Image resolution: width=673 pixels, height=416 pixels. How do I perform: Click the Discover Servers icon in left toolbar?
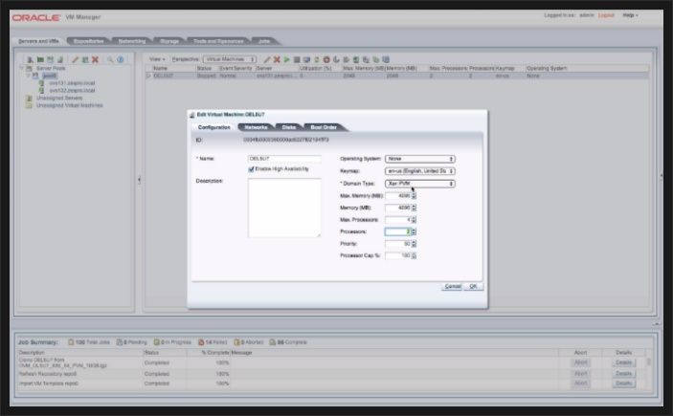[x=30, y=59]
